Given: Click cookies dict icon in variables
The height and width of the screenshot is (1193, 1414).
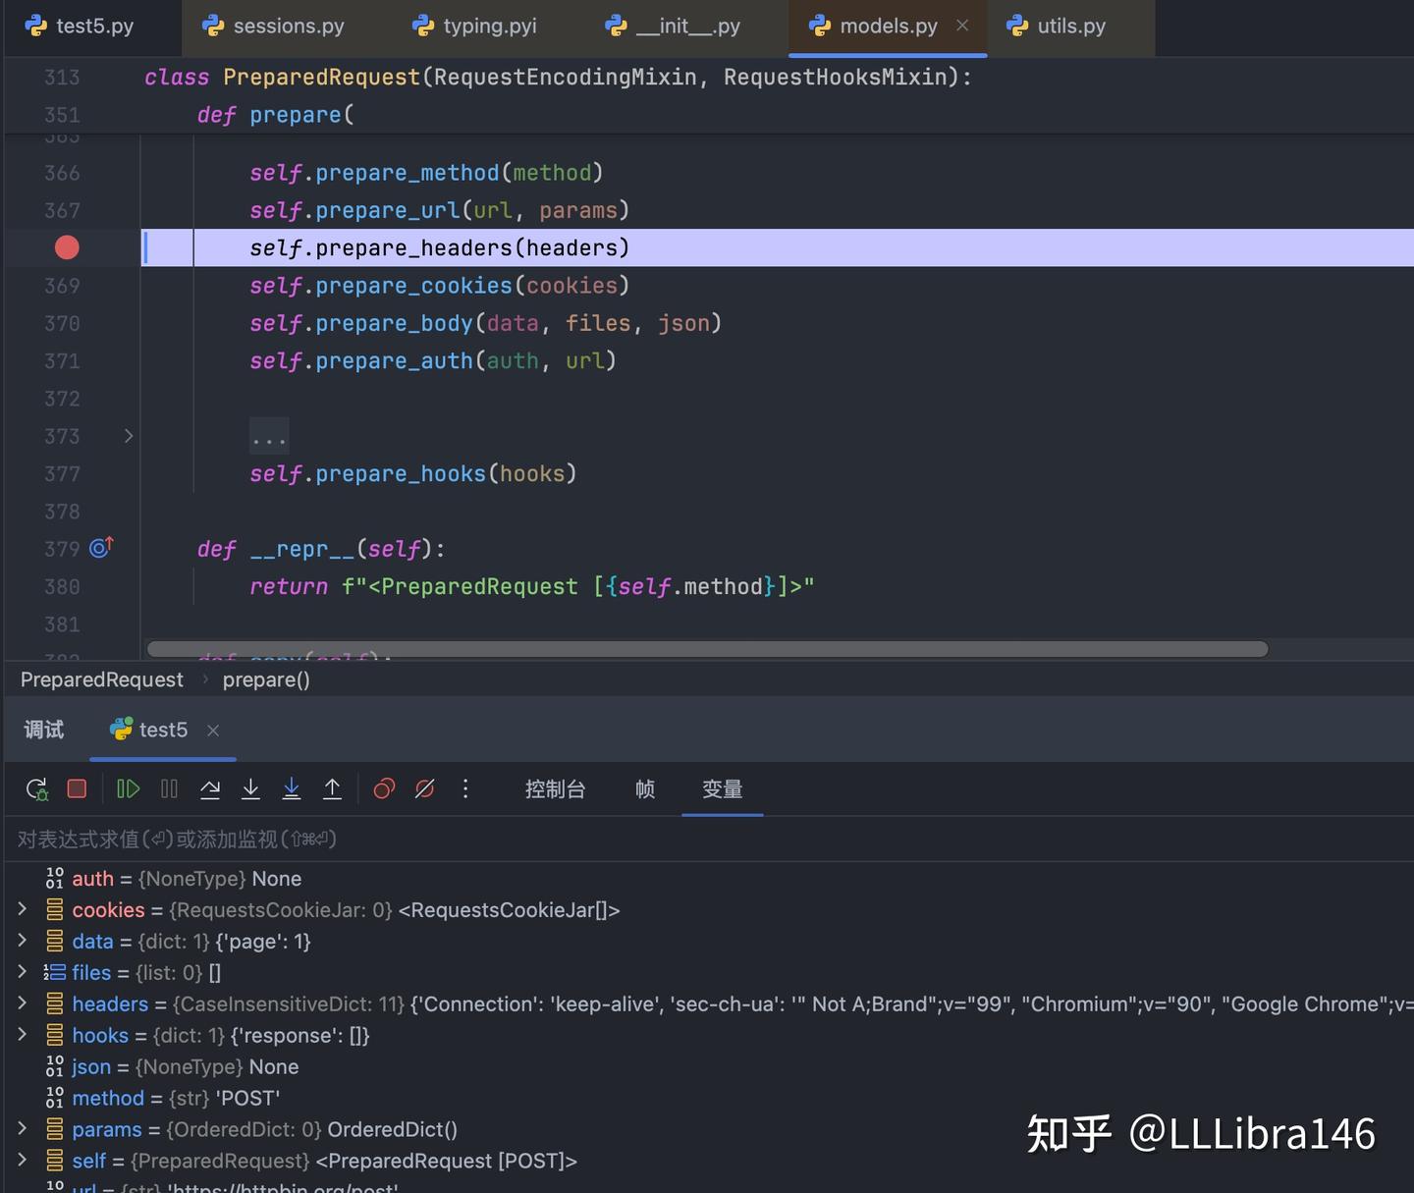Looking at the screenshot, I should 55,910.
